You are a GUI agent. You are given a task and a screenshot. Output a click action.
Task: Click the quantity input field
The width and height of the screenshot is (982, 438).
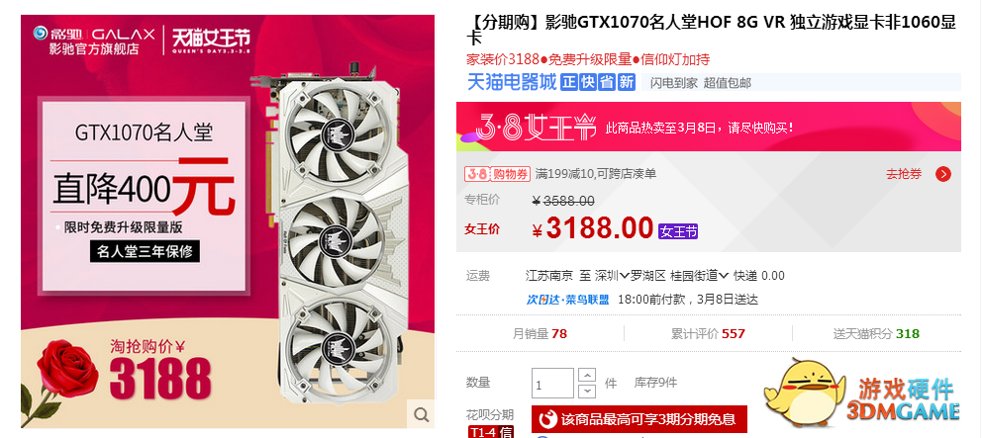coord(553,384)
